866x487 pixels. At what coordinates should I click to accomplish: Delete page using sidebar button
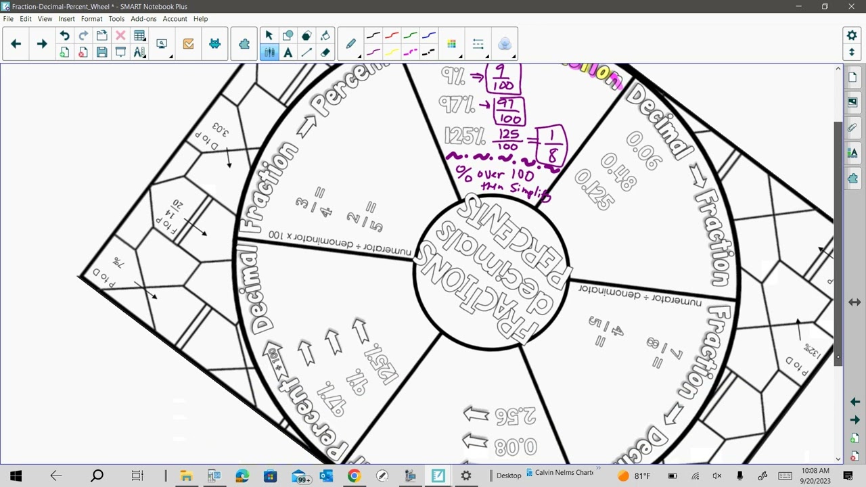coord(854,456)
